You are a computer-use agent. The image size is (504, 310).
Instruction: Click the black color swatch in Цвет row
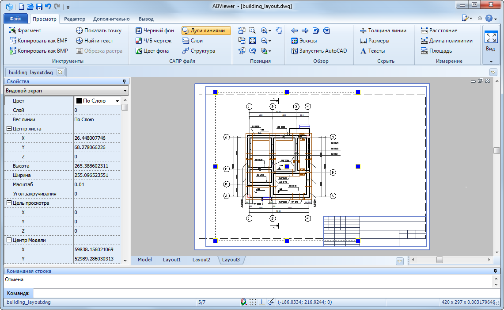(79, 101)
